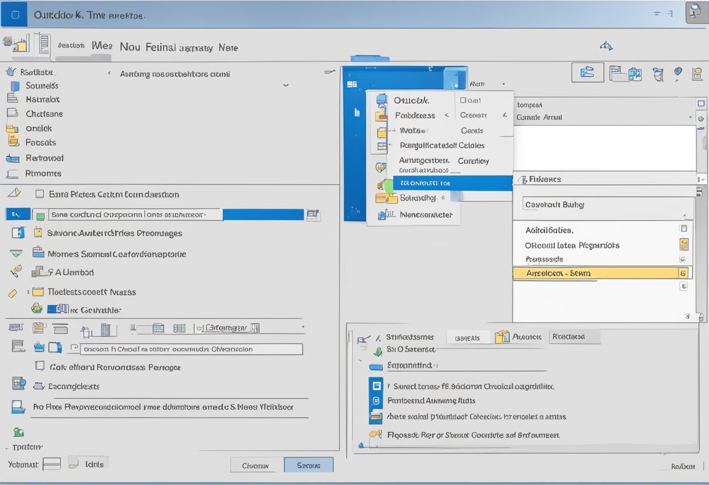
Task: Click the blue icon beside Rertrouoal
Action: point(12,158)
